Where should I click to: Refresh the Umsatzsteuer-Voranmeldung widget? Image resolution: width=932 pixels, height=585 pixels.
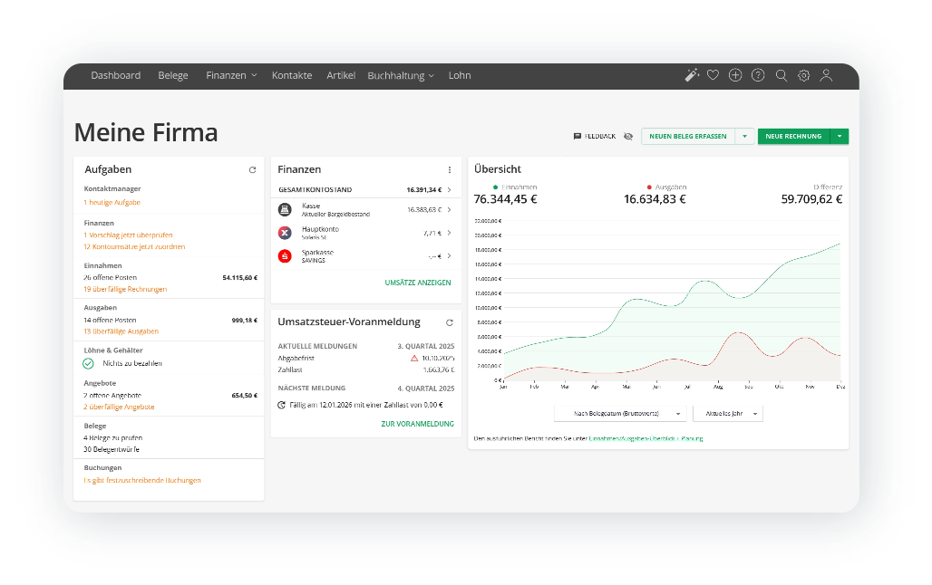coord(450,321)
